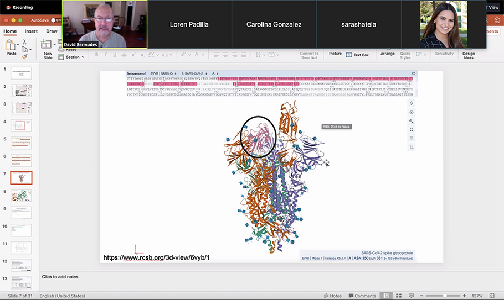
Task: Insert a Text Box from ribbon
Action: tap(357, 55)
